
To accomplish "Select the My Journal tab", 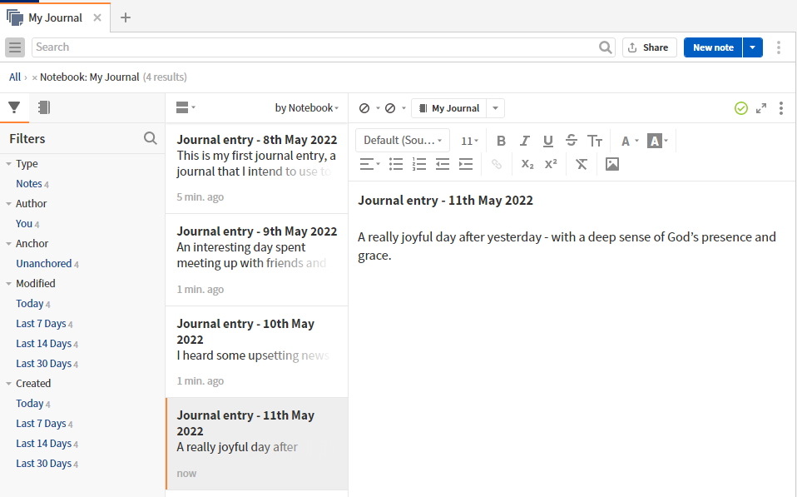I will (x=55, y=17).
